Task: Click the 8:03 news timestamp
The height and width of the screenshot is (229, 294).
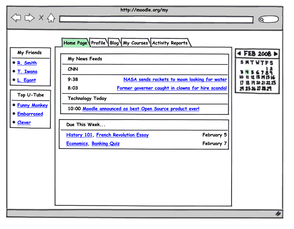Action: [x=73, y=88]
